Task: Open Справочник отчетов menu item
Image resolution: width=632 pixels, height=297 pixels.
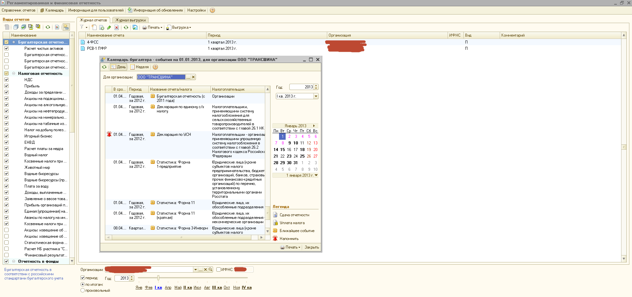Action: coord(18,10)
